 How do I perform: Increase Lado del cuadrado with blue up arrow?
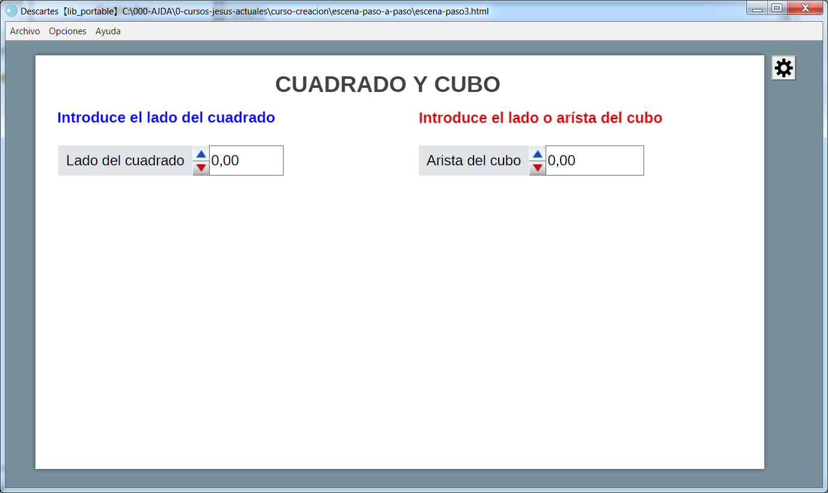coord(201,154)
